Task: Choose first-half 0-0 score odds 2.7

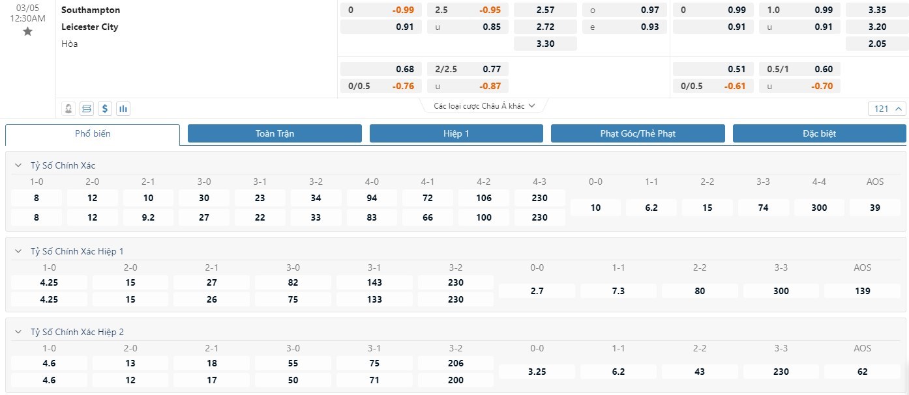Action: click(x=537, y=291)
